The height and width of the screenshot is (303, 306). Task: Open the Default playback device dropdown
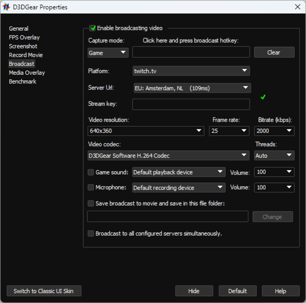(x=179, y=172)
